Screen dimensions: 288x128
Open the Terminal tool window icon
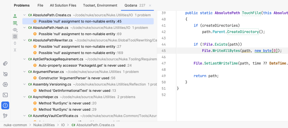(x=5, y=95)
